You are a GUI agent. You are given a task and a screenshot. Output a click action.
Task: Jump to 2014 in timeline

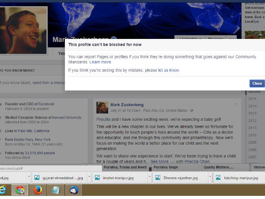point(252,106)
